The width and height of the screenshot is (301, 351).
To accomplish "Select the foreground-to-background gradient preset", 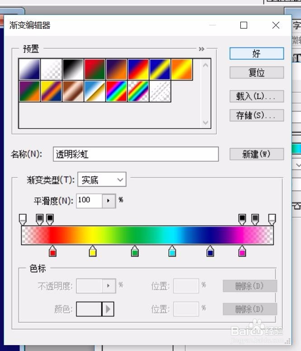I will click(x=29, y=69).
